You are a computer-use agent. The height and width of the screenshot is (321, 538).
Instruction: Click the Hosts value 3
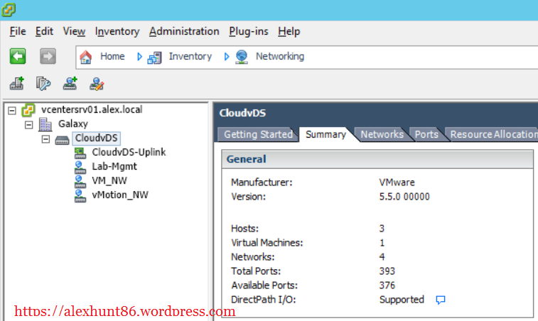(382, 229)
